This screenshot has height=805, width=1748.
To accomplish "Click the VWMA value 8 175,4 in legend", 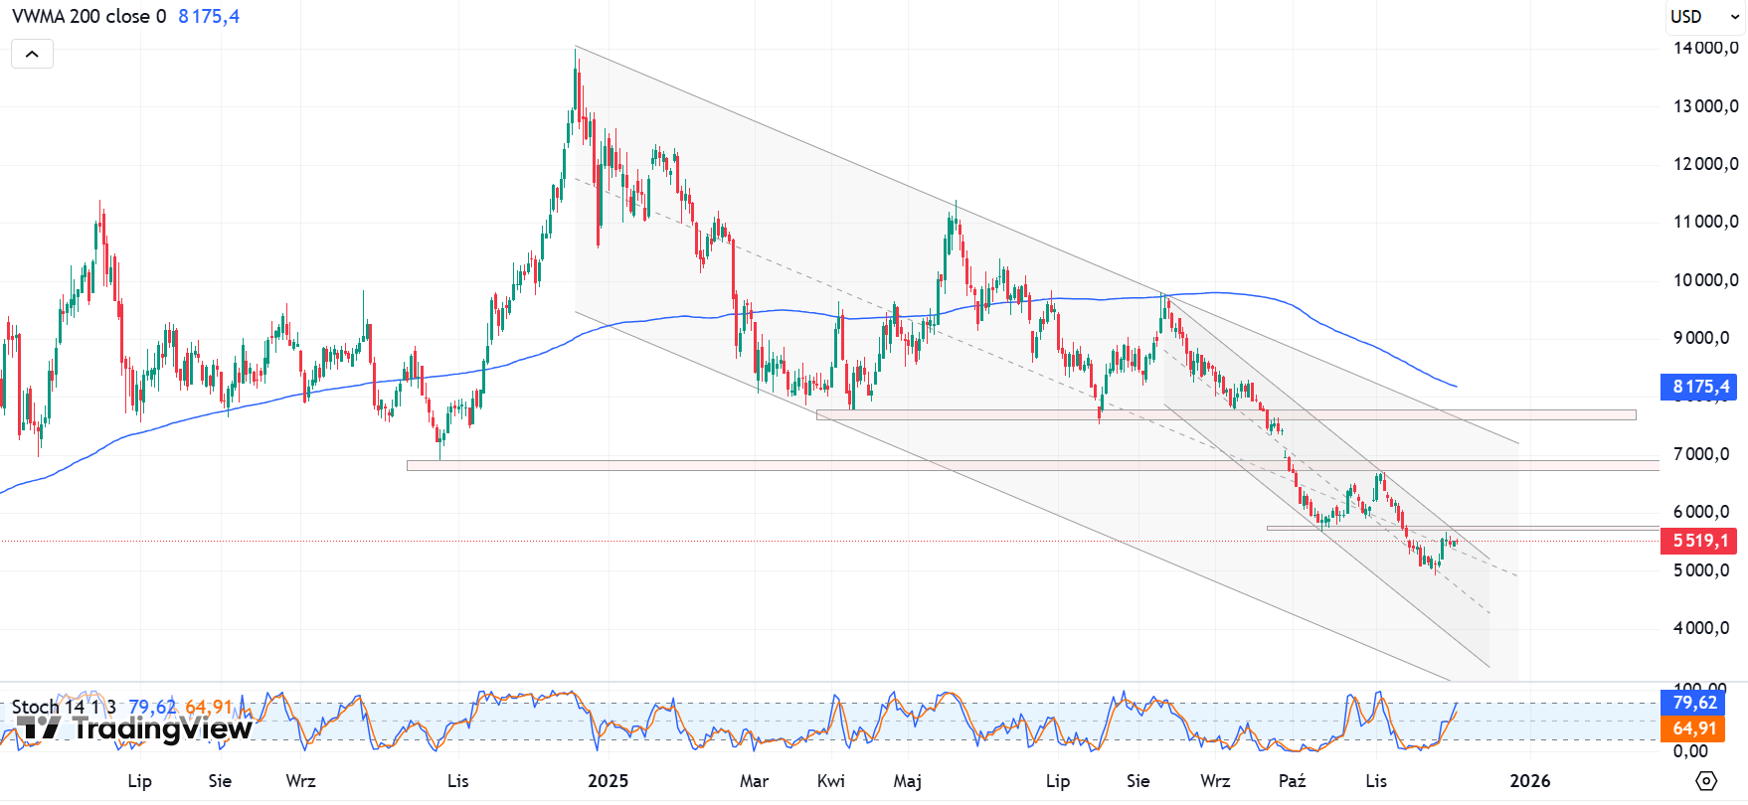I will (x=209, y=17).
